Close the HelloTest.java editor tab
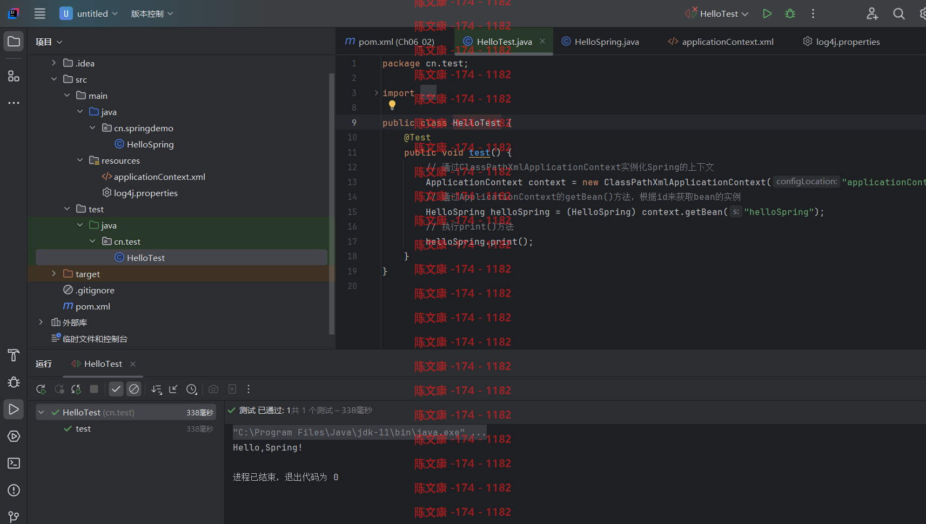Viewport: 926px width, 524px height. (x=542, y=41)
